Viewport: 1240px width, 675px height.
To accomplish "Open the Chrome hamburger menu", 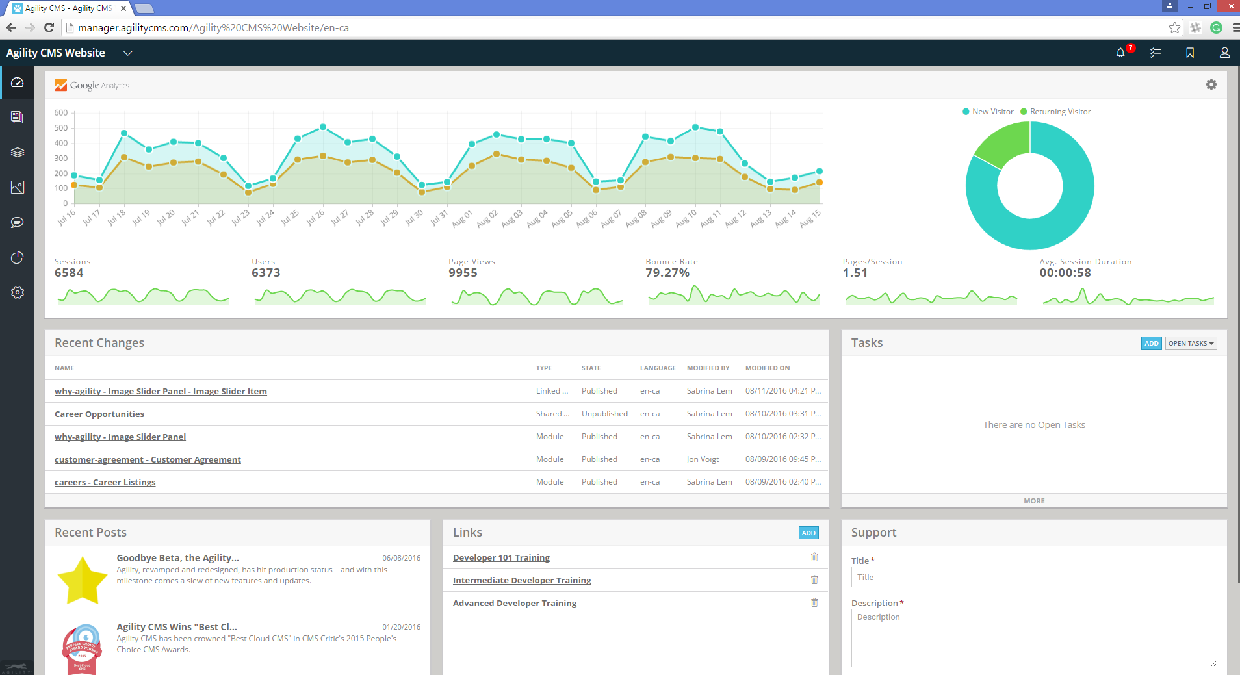I will click(x=1235, y=27).
